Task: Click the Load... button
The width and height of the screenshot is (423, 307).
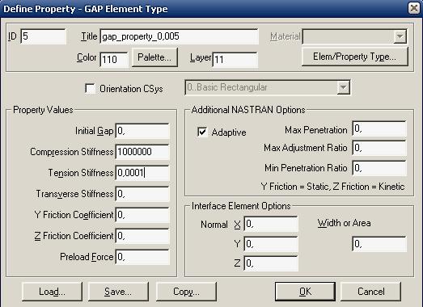Action: pos(52,292)
